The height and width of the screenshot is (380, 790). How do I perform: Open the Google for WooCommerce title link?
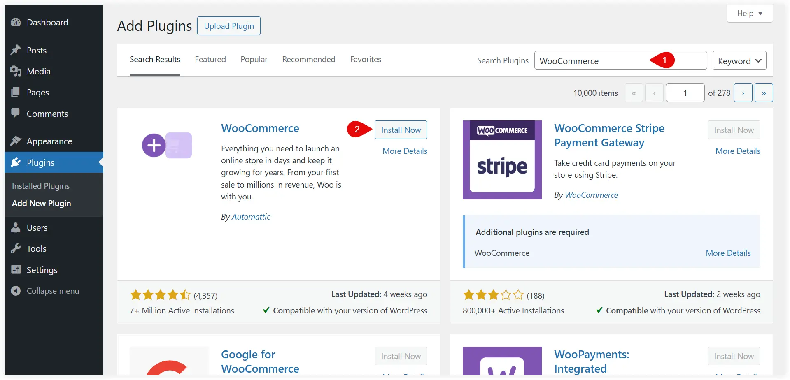[x=260, y=361]
